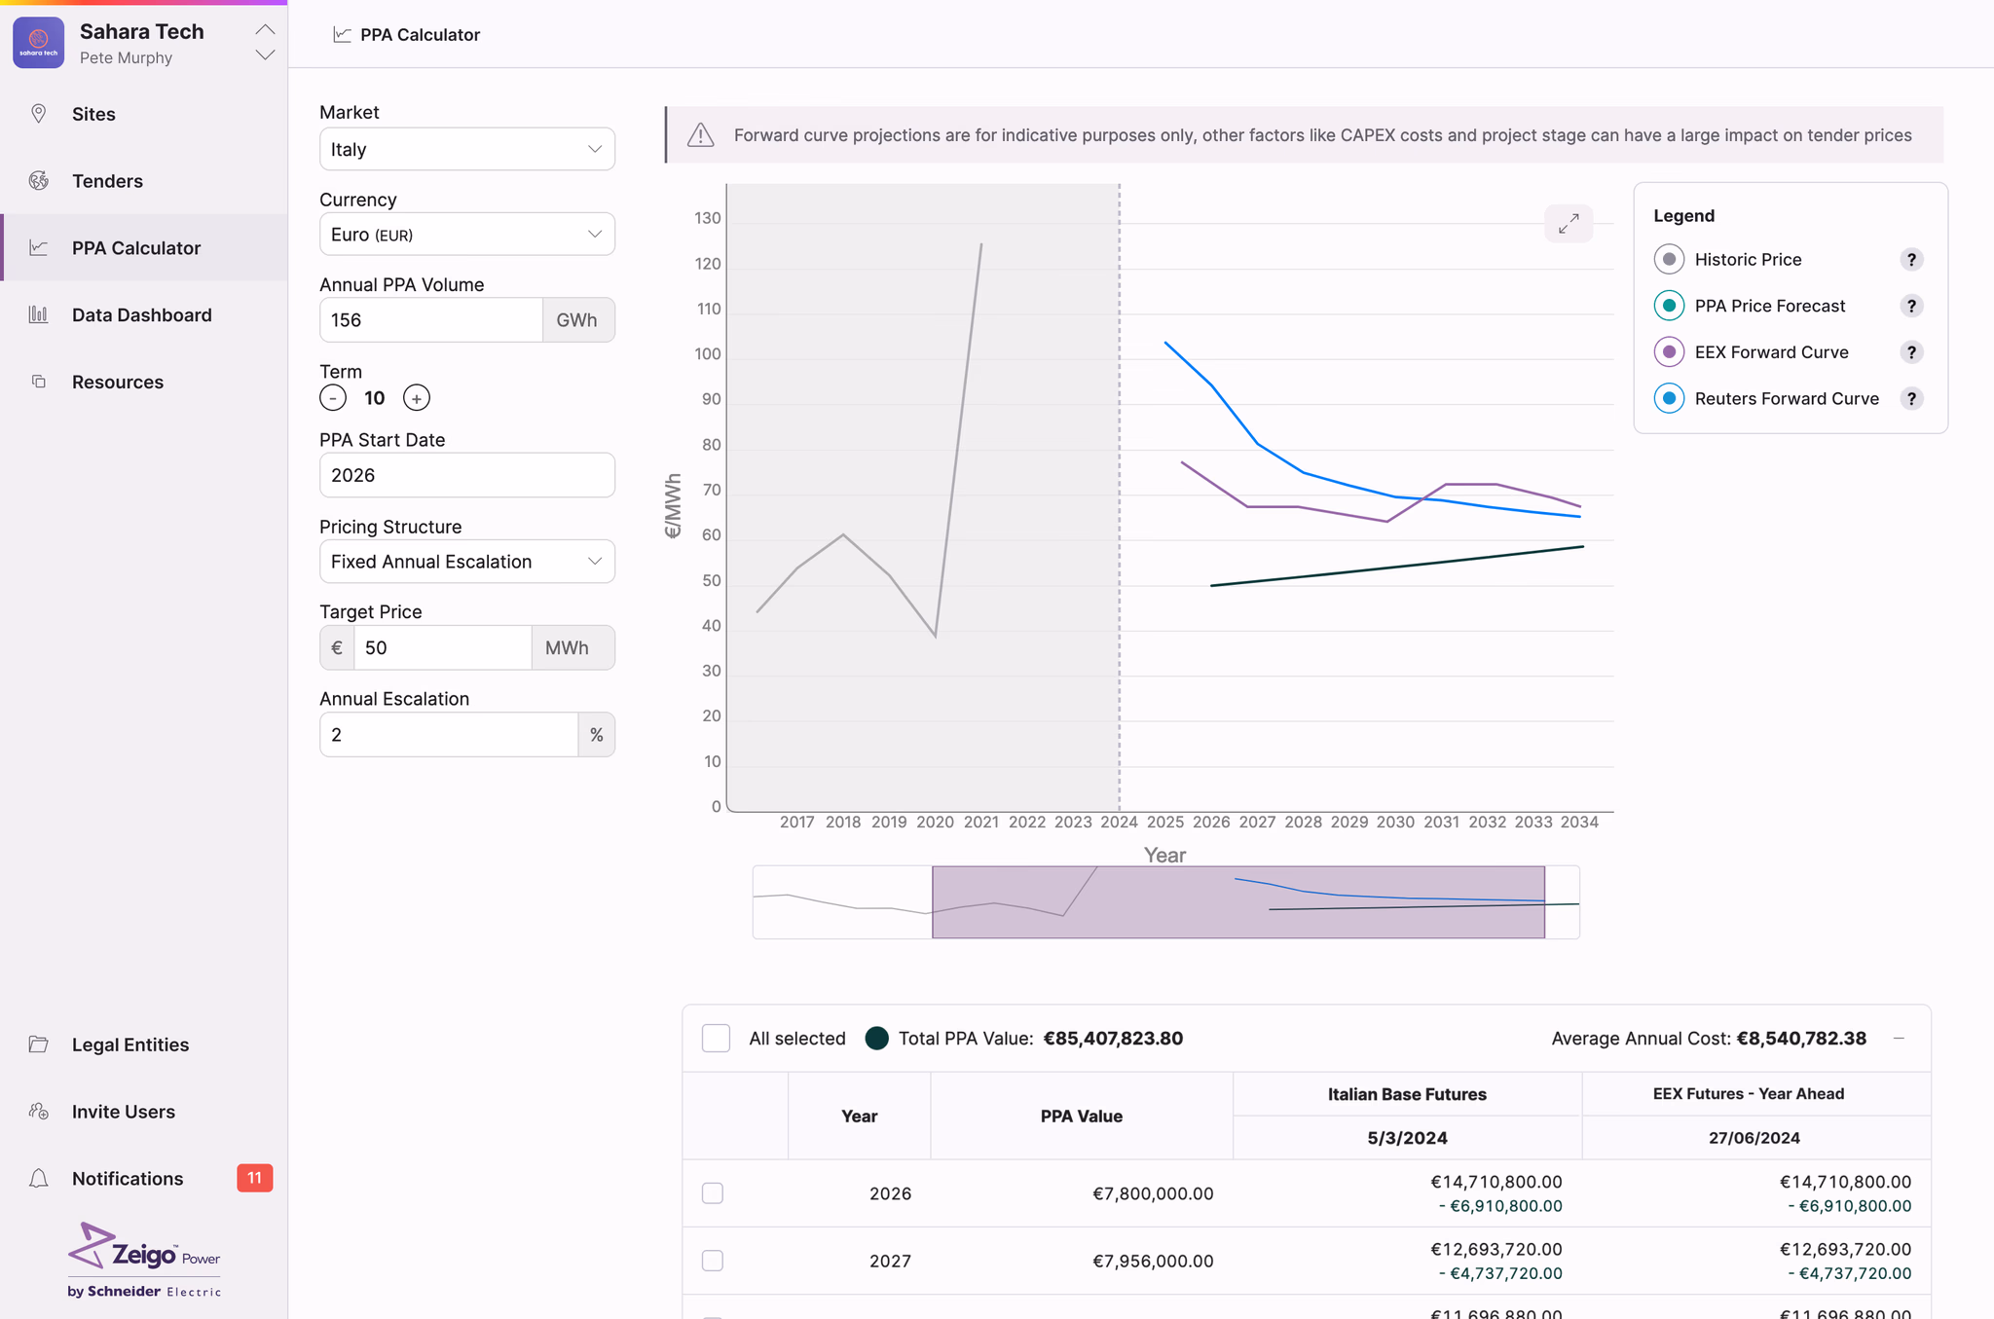Click the 27/06/2024 date subheader

click(x=1754, y=1138)
